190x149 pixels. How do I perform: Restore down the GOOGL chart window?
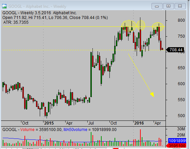coord(169,6)
